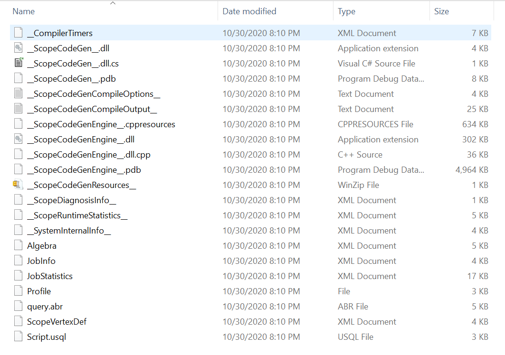Click the Type column header
Screen dimensions: 505x355
point(347,11)
